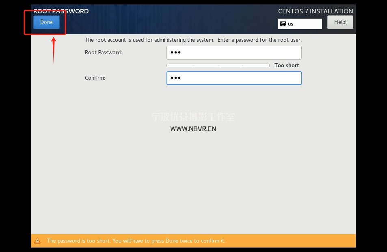Click the root account description text

pyautogui.click(x=193, y=40)
